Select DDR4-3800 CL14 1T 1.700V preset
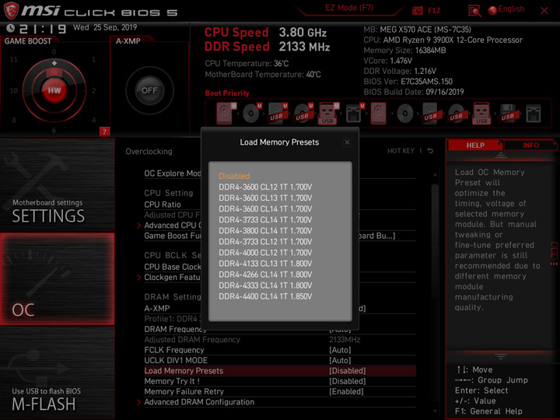 pos(265,231)
